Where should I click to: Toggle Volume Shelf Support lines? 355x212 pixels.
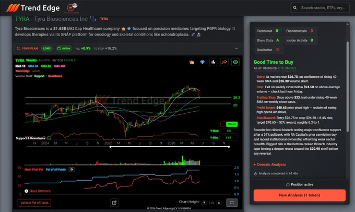pos(39,76)
